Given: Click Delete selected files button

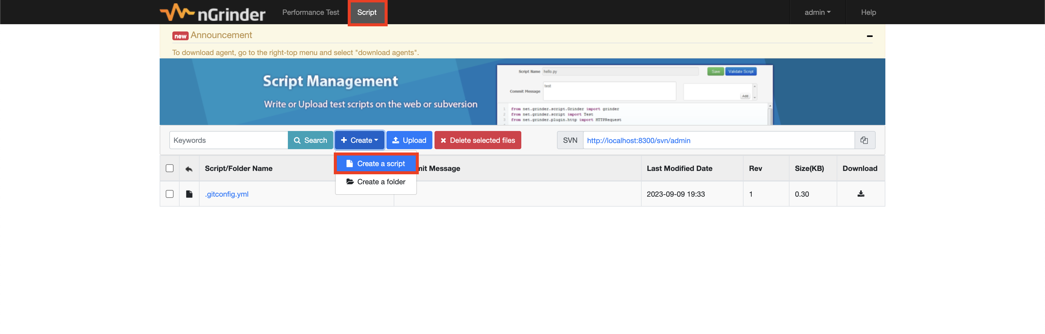Looking at the screenshot, I should [477, 140].
